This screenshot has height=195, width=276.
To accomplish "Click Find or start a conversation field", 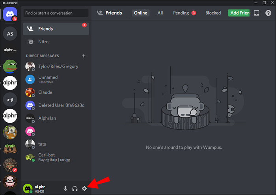I will tap(56, 13).
